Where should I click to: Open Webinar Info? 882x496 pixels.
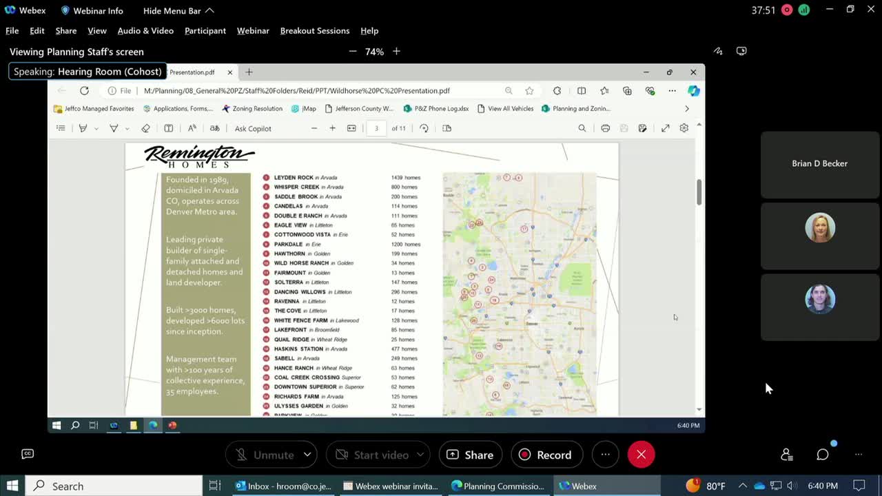coord(92,10)
